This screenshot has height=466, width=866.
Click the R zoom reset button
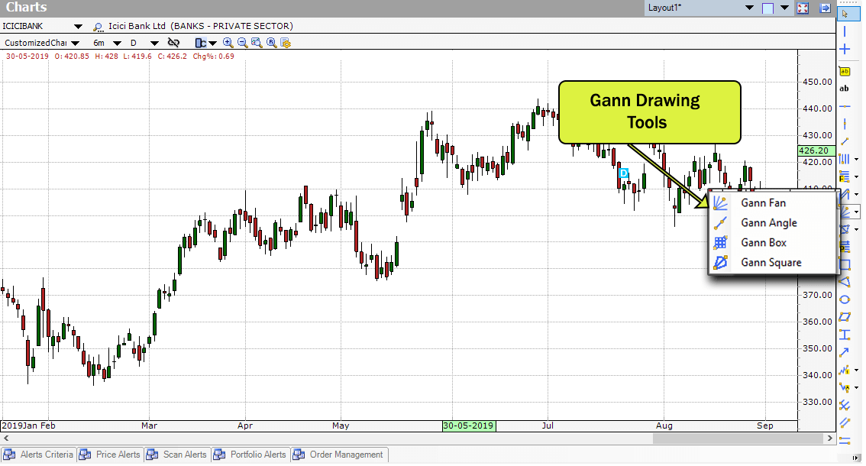point(272,43)
